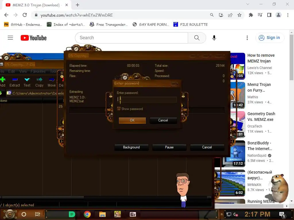This screenshot has height=220, width=294.
Task: Click the 7-Zip Copy toolbar icon
Action: [39, 82]
